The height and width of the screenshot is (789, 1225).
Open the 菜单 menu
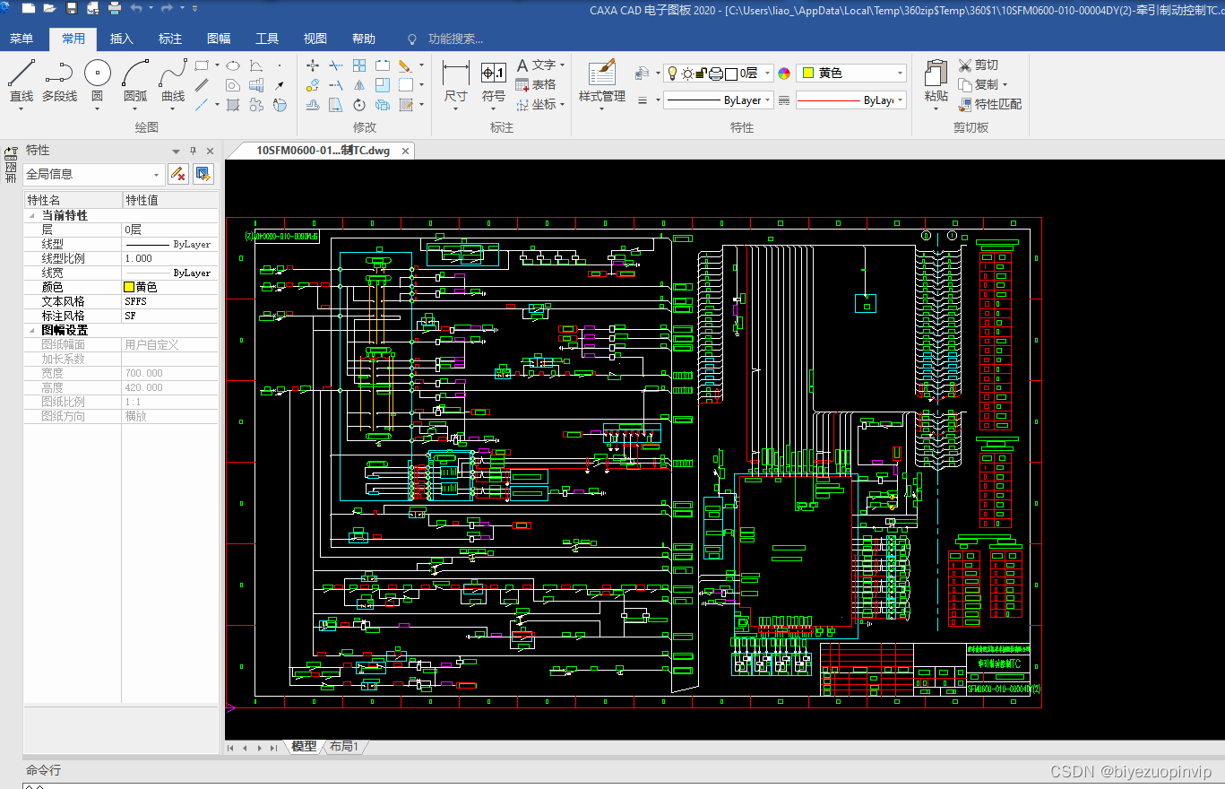click(22, 39)
